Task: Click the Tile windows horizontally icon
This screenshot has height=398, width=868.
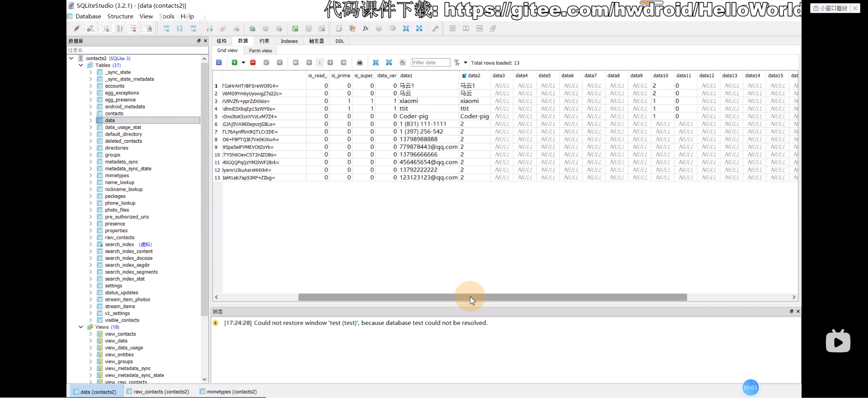Action: 466,28
